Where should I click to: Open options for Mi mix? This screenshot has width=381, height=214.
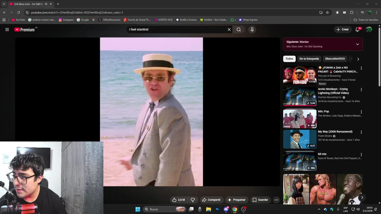point(361,155)
